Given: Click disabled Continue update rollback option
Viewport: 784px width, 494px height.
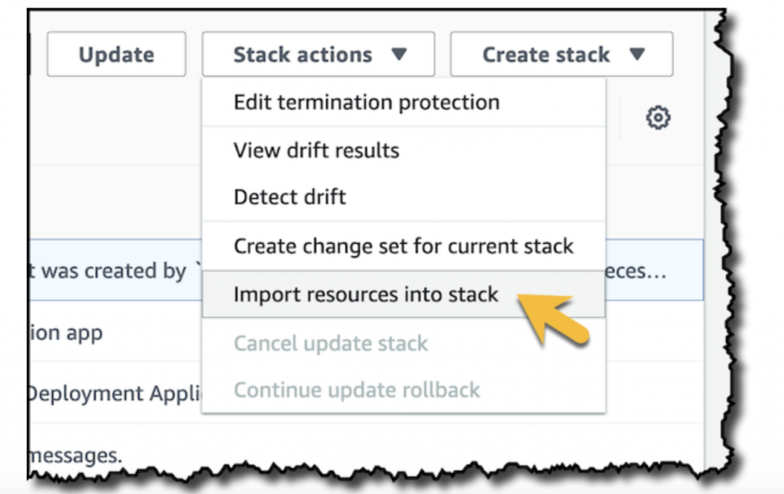Looking at the screenshot, I should point(357,390).
